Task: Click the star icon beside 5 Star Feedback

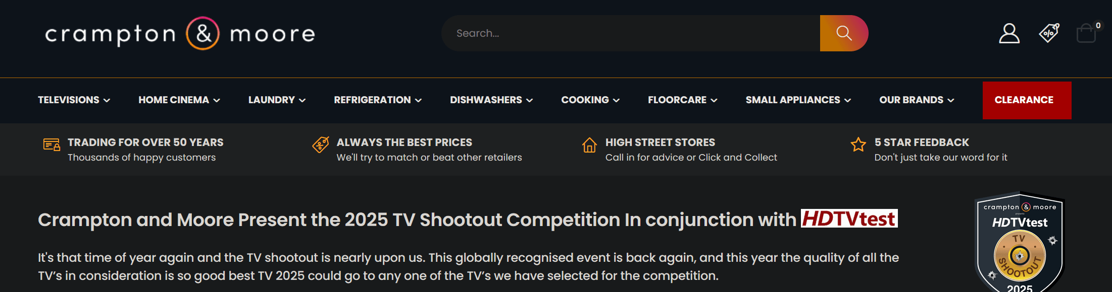Action: (x=858, y=145)
